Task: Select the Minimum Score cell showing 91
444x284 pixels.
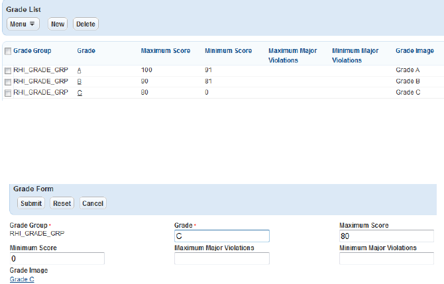Action: point(208,70)
